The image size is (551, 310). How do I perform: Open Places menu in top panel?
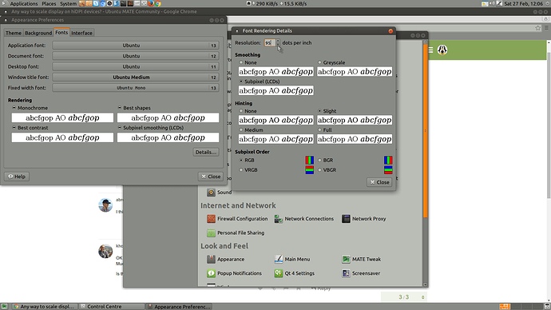(x=49, y=3)
